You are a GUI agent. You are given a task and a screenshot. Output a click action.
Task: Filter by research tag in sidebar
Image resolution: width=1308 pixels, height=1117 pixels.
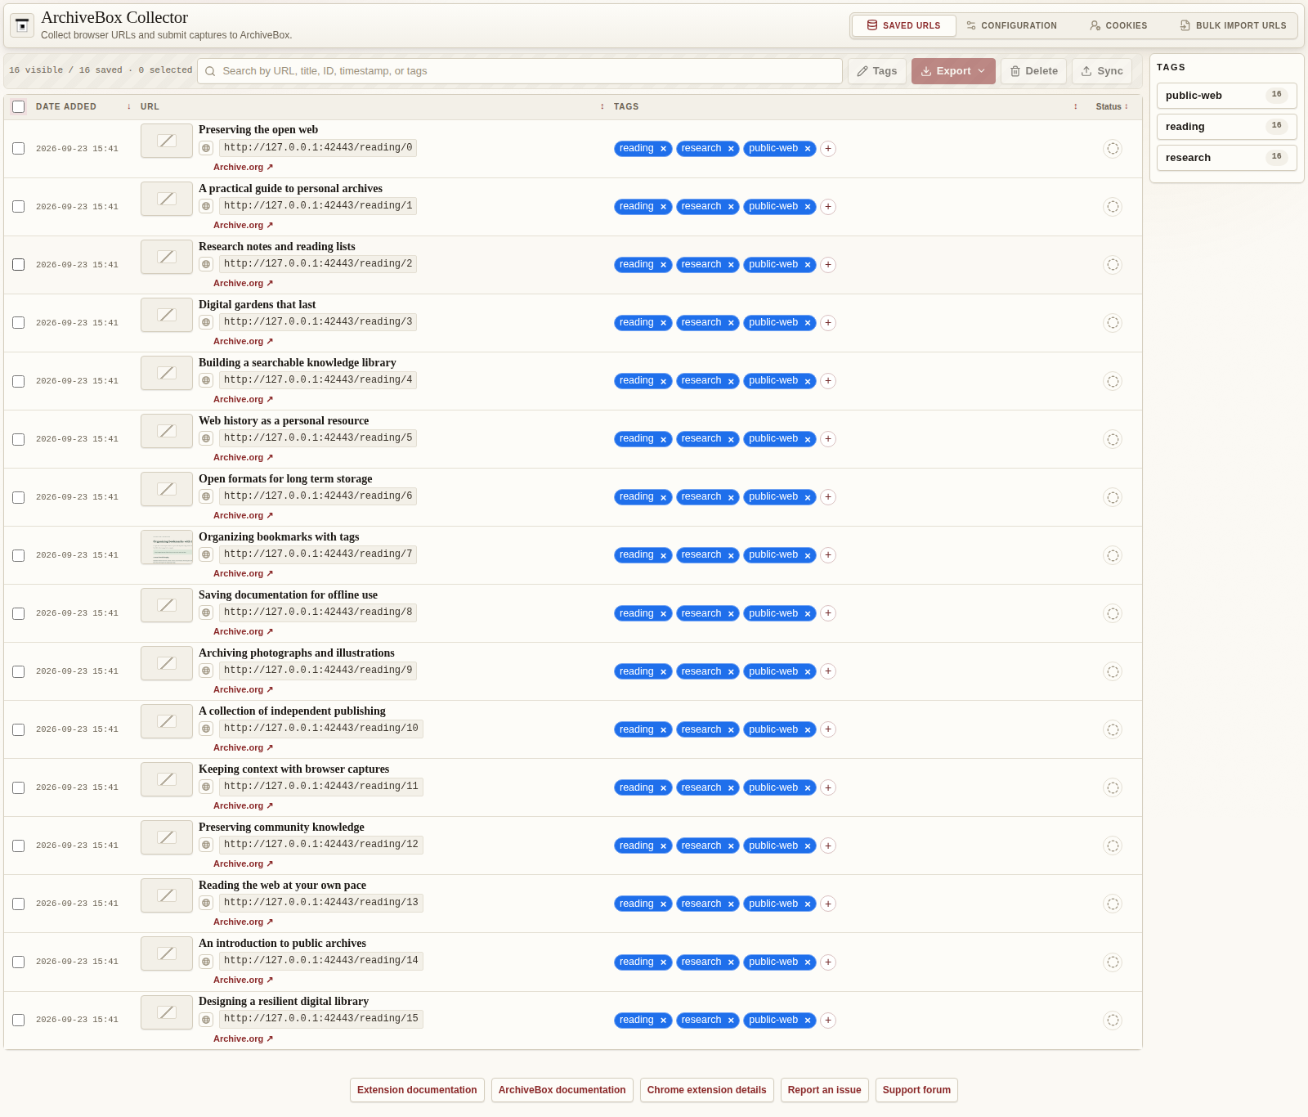[x=1226, y=158]
